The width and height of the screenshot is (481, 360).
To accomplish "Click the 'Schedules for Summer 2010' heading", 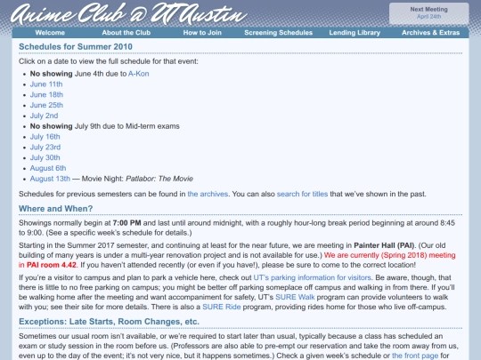I will pyautogui.click(x=76, y=47).
